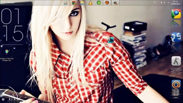Open Windows 7 Start Orb Changer.exe
This screenshot has width=183, height=103.
(x=7, y=53)
